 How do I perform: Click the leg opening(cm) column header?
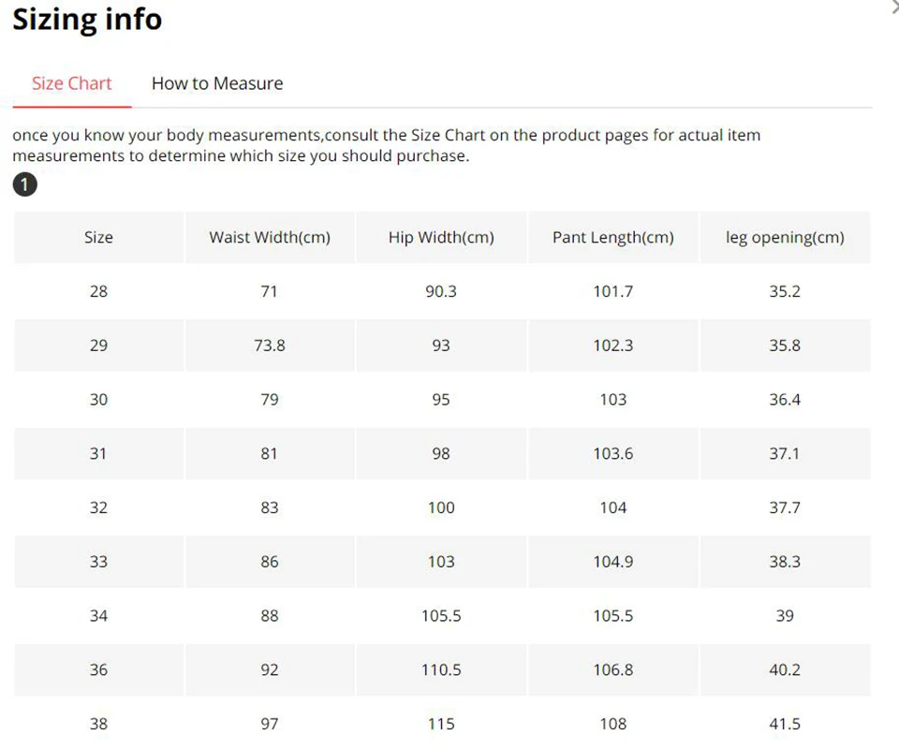(785, 238)
